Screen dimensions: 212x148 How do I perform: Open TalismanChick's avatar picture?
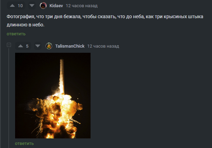coord(49,46)
